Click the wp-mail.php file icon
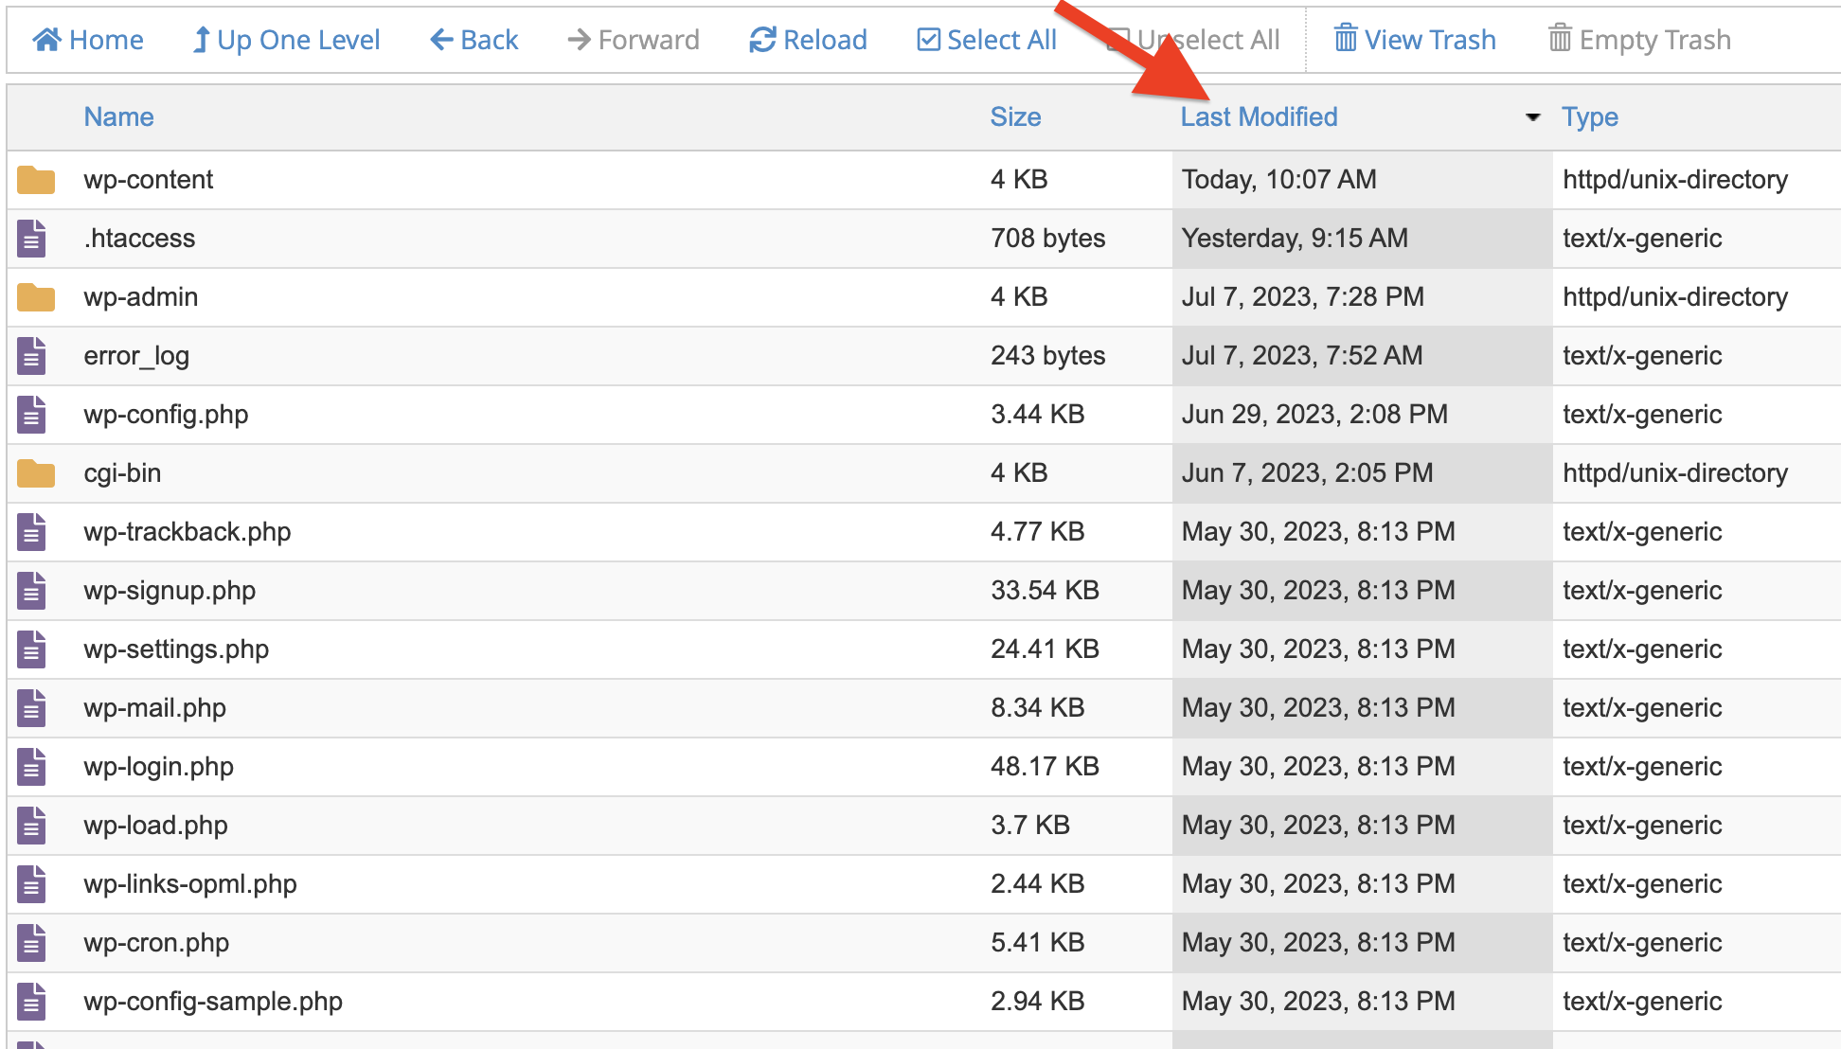1841x1049 pixels. (x=31, y=708)
